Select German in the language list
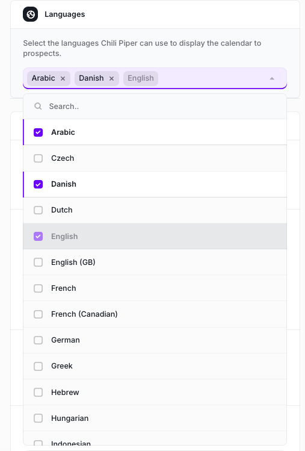This screenshot has width=305, height=451. pyautogui.click(x=155, y=340)
